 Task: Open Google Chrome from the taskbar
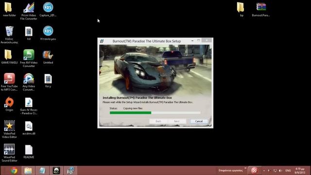14,171
